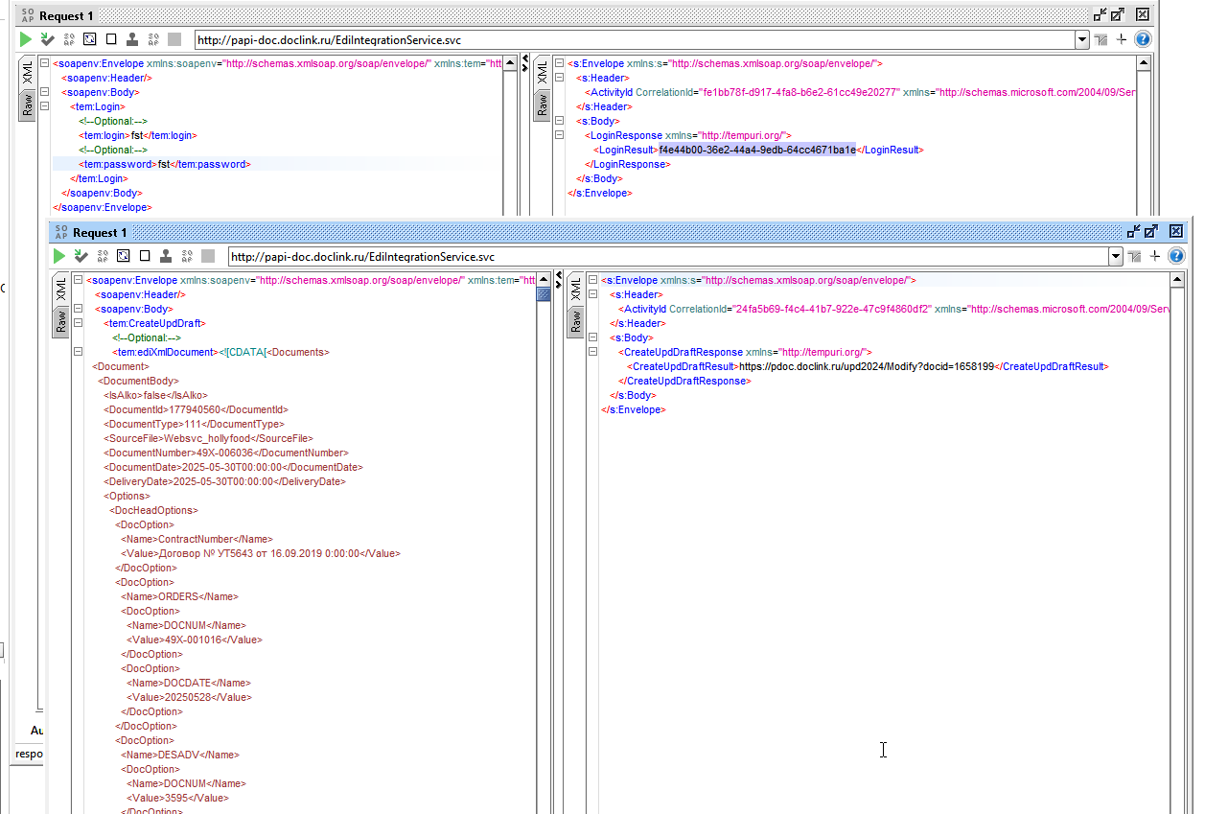
Task: Collapse s:Envelope node in CreateUpdDraft response
Action: [x=592, y=280]
